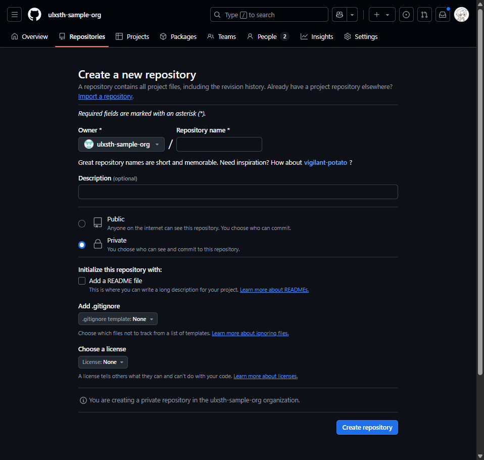The image size is (484, 460).
Task: Open Copilot chat icon
Action: (339, 15)
